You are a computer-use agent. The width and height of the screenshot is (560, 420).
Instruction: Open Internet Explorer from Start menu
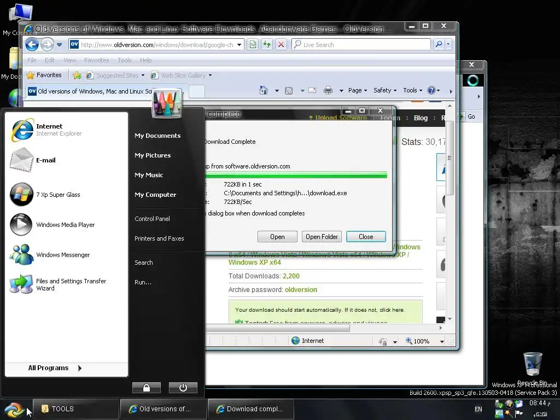[x=66, y=130]
